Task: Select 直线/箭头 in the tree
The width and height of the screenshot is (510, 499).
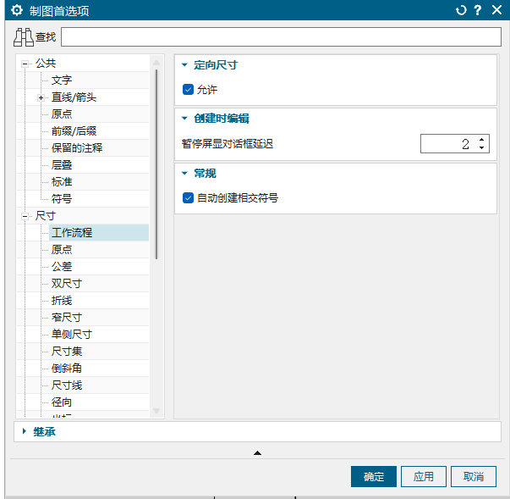Action: click(74, 97)
